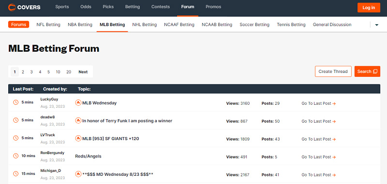The image size is (387, 184).
Task: Switch to the NBA Betting forum tab
Action: click(x=80, y=25)
